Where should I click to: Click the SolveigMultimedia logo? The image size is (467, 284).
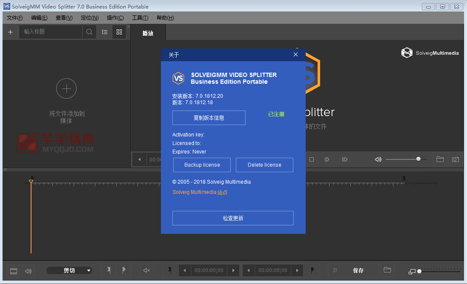click(430, 53)
